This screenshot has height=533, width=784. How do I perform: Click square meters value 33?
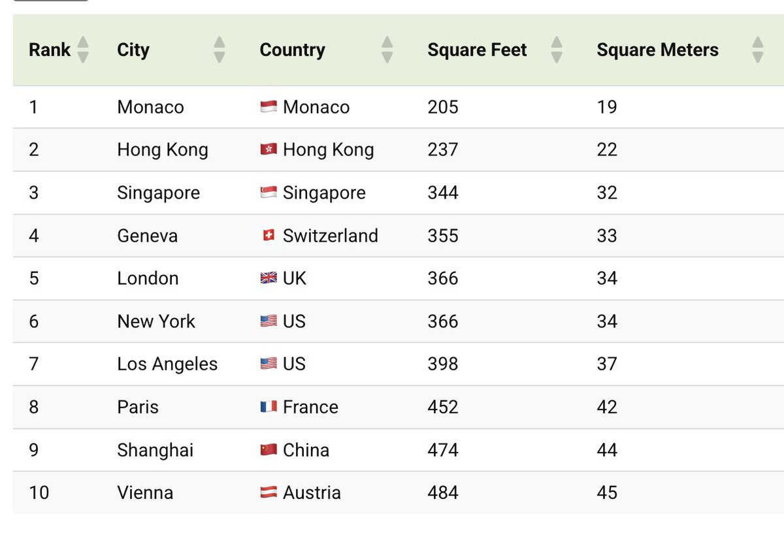coord(607,236)
